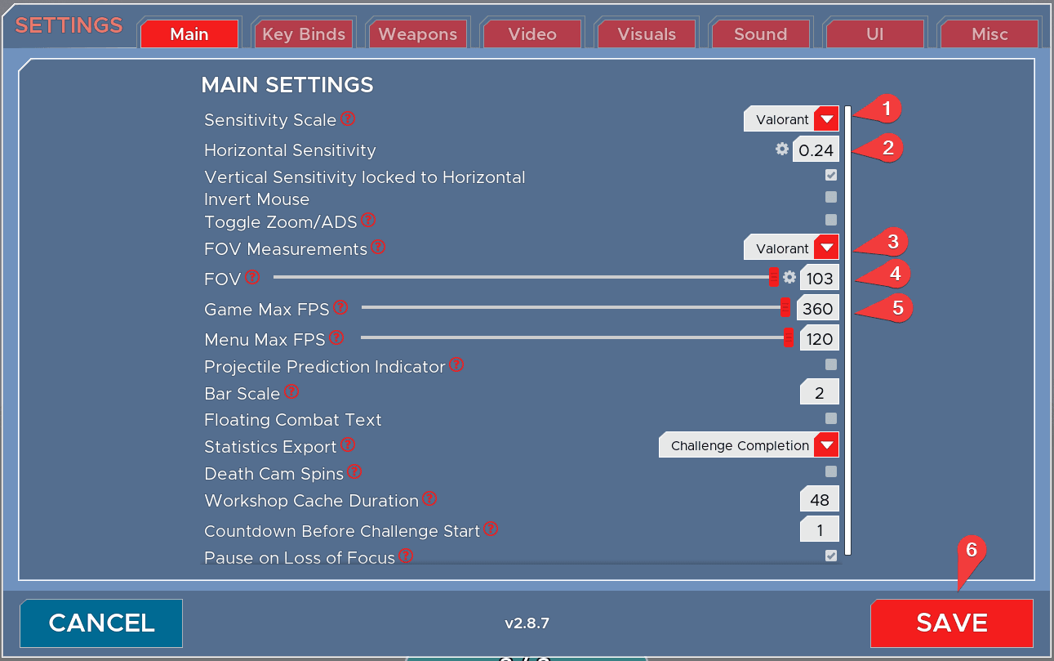The height and width of the screenshot is (661, 1054).
Task: Click the help icon next to Toggle Zoom/ADS
Action: [368, 220]
